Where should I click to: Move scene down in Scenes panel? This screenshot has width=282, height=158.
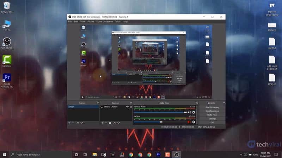(82, 123)
